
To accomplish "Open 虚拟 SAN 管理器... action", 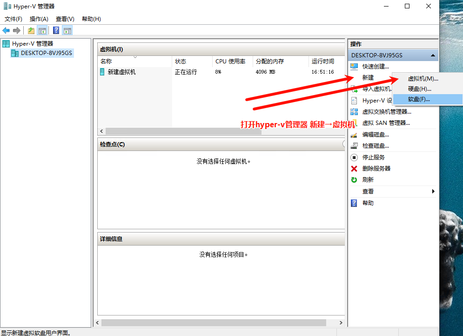I will tap(386, 123).
